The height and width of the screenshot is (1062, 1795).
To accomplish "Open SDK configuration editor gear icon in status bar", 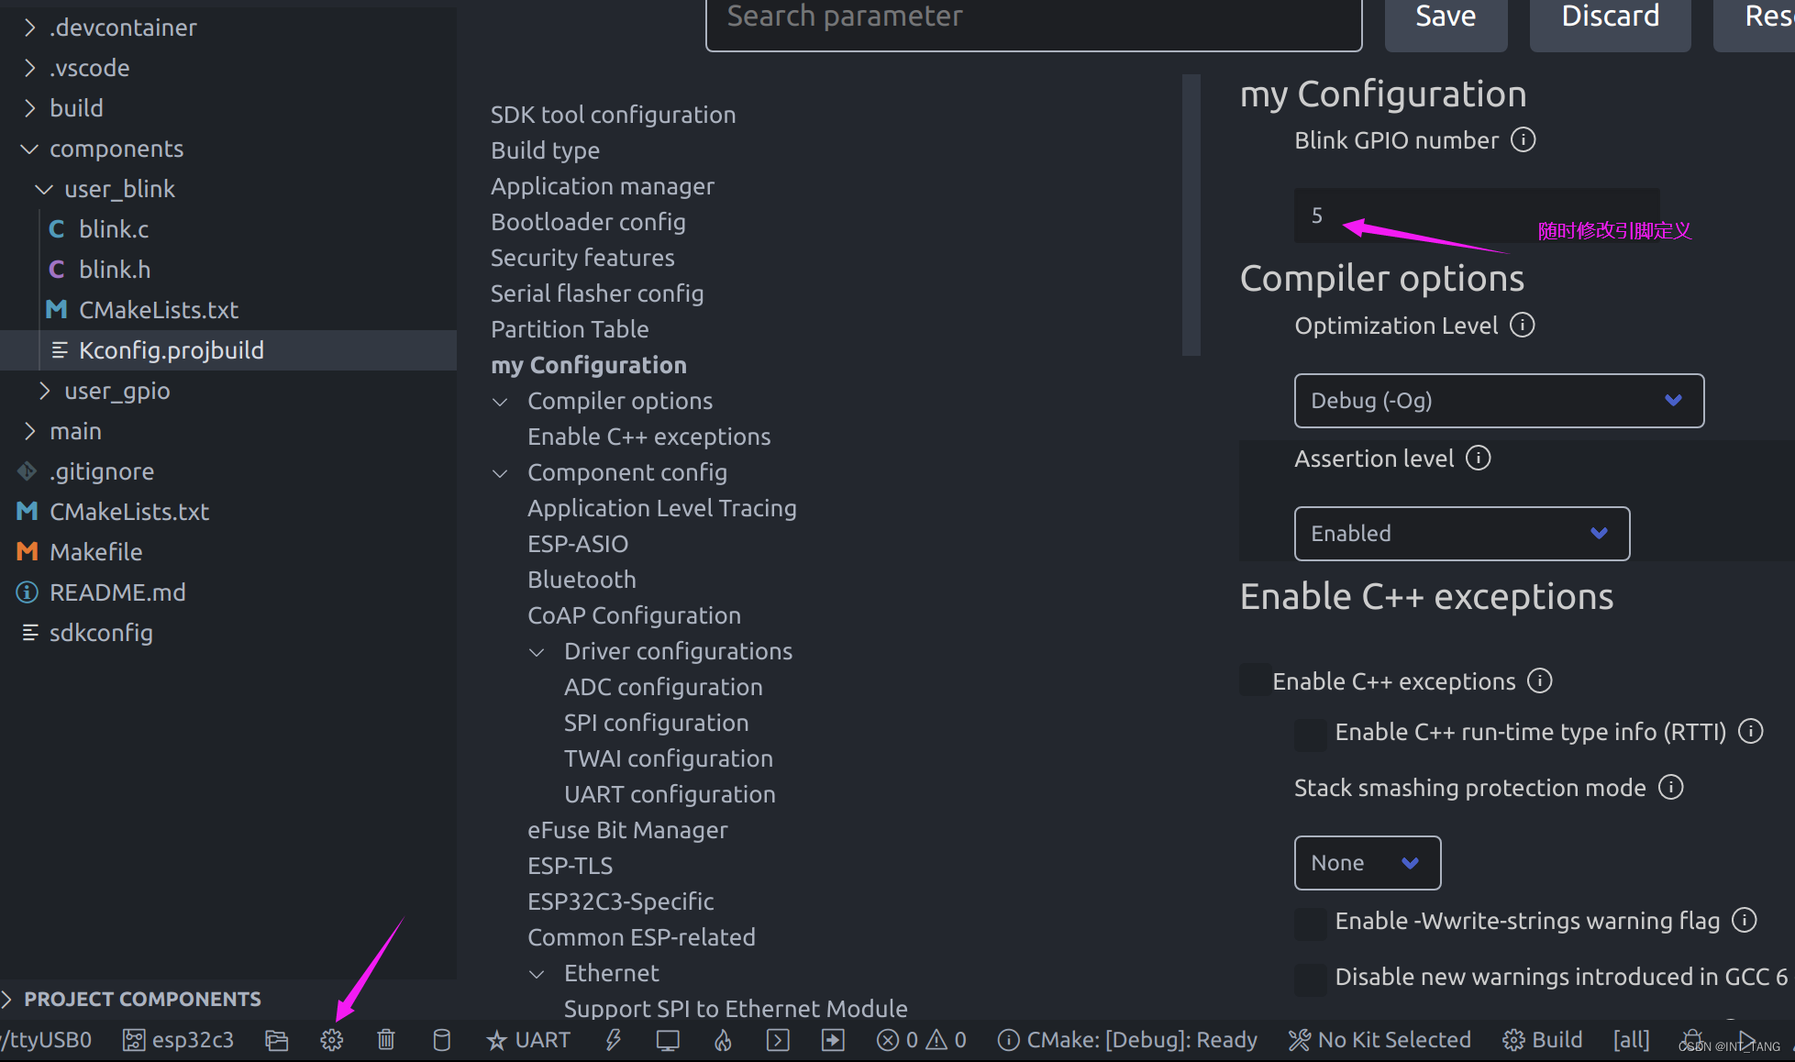I will click(x=331, y=1040).
